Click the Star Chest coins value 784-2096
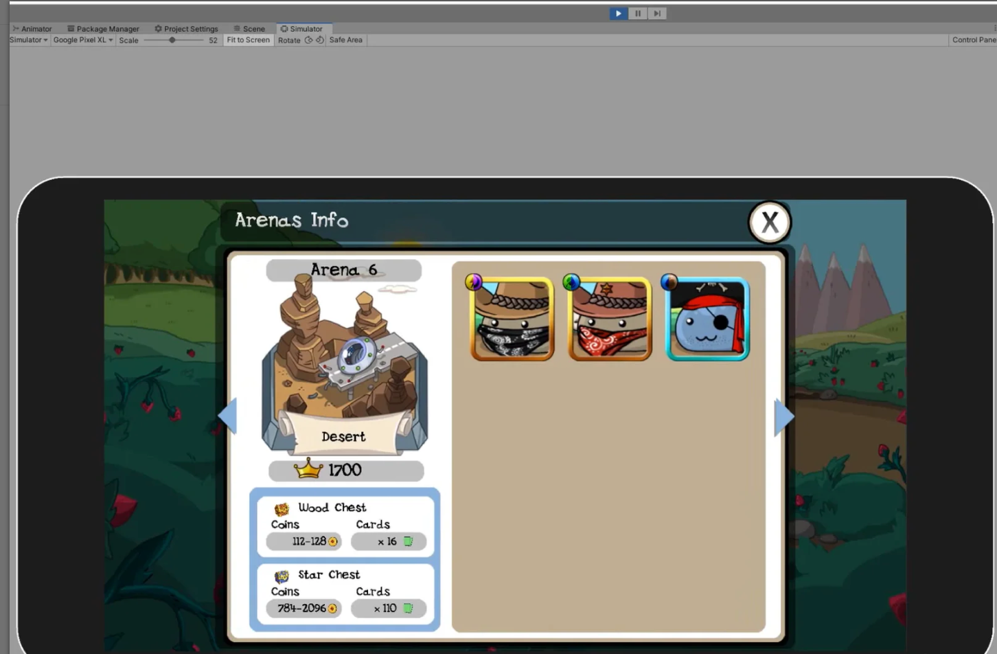 click(x=301, y=608)
